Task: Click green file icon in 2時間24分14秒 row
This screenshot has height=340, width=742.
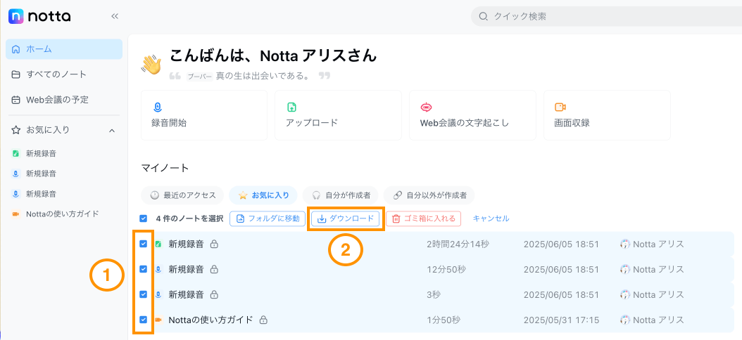Action: [158, 244]
